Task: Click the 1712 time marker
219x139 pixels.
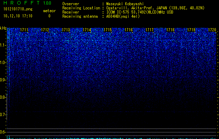Action: (45, 30)
